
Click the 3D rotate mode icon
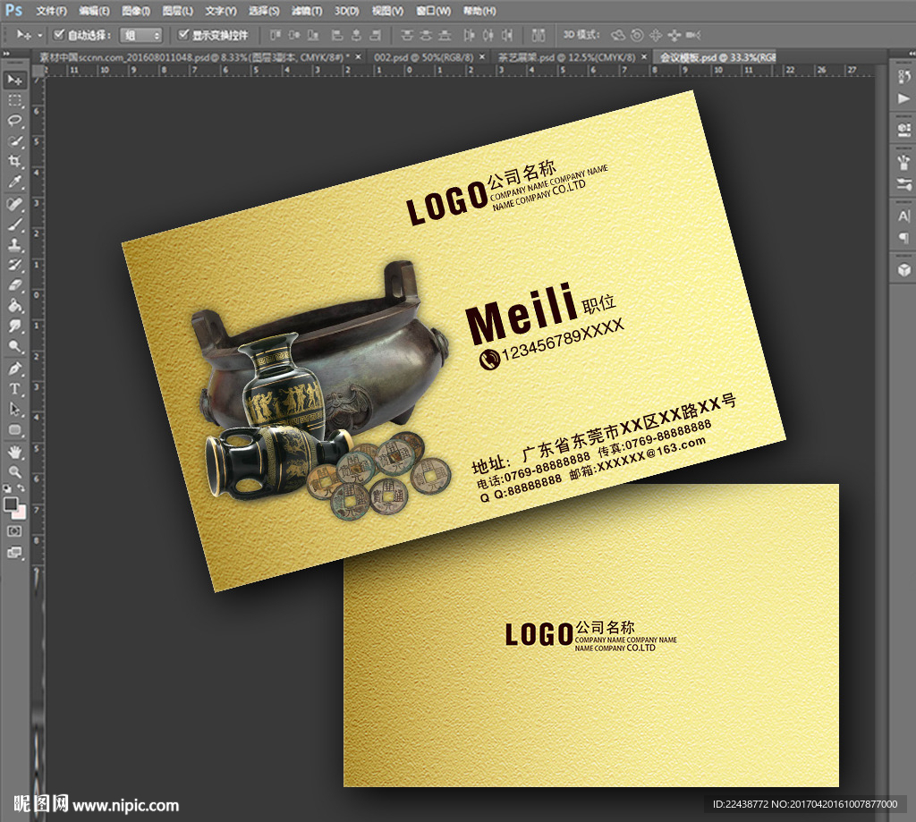pos(617,36)
